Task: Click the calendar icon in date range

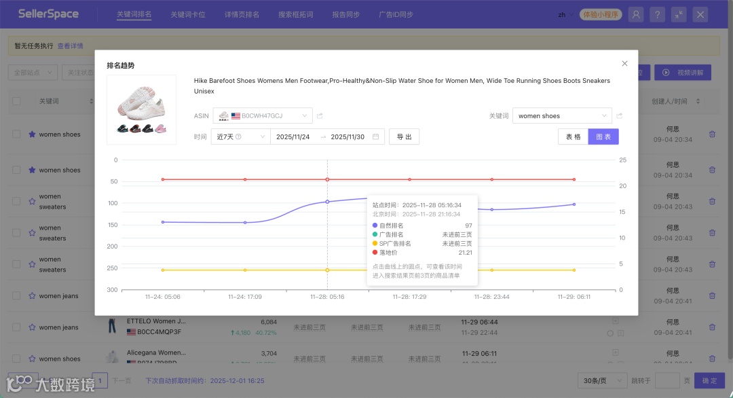Action: tap(375, 137)
